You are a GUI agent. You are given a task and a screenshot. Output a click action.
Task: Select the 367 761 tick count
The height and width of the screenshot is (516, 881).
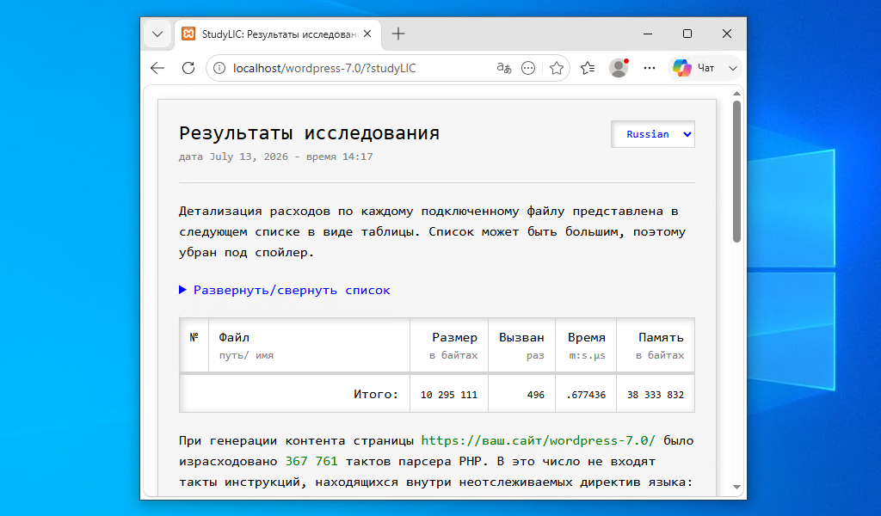(x=311, y=462)
